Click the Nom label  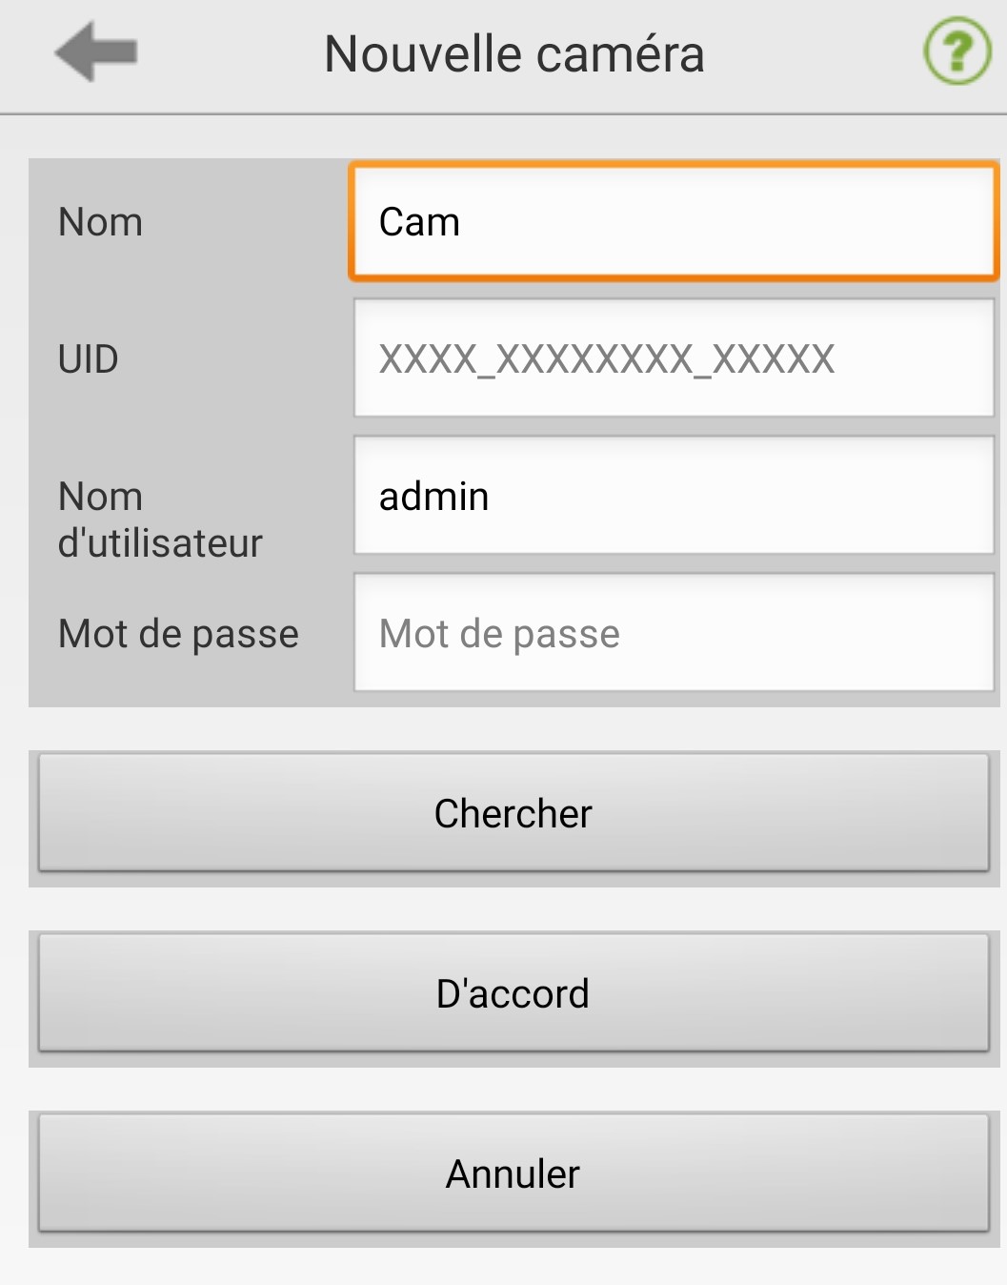click(100, 222)
